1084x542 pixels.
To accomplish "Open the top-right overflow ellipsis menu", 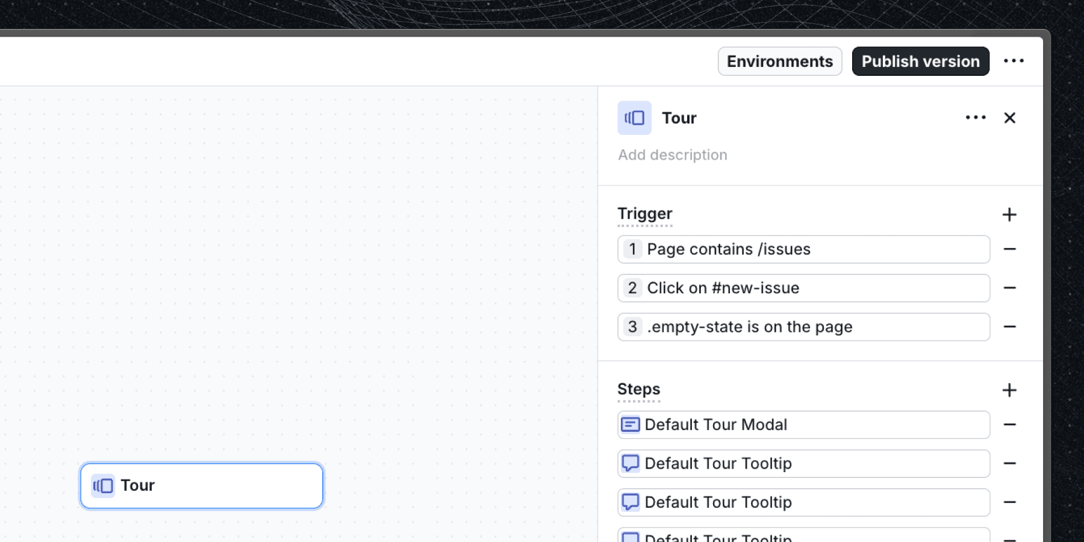I will pyautogui.click(x=1014, y=60).
